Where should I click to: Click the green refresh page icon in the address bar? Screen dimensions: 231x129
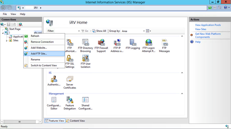pos(210,8)
